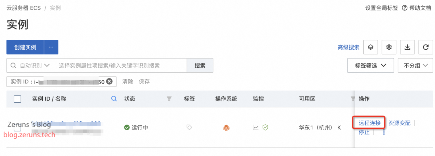The width and height of the screenshot is (435, 156).
Task: Click the search magnifier in name column
Action: pyautogui.click(x=114, y=99)
